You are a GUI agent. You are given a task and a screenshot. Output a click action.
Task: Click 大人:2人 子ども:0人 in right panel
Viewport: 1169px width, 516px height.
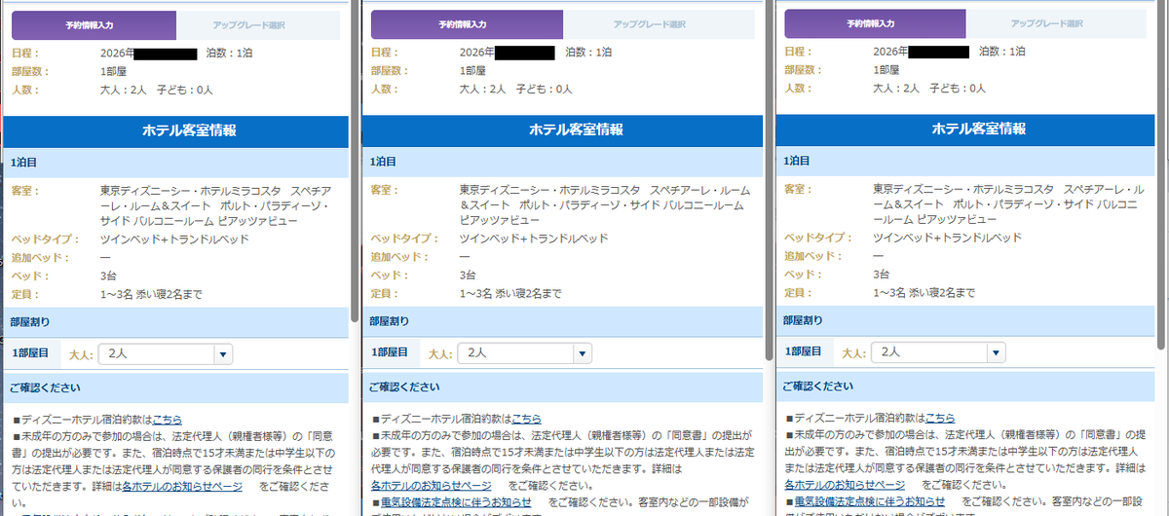[x=929, y=88]
